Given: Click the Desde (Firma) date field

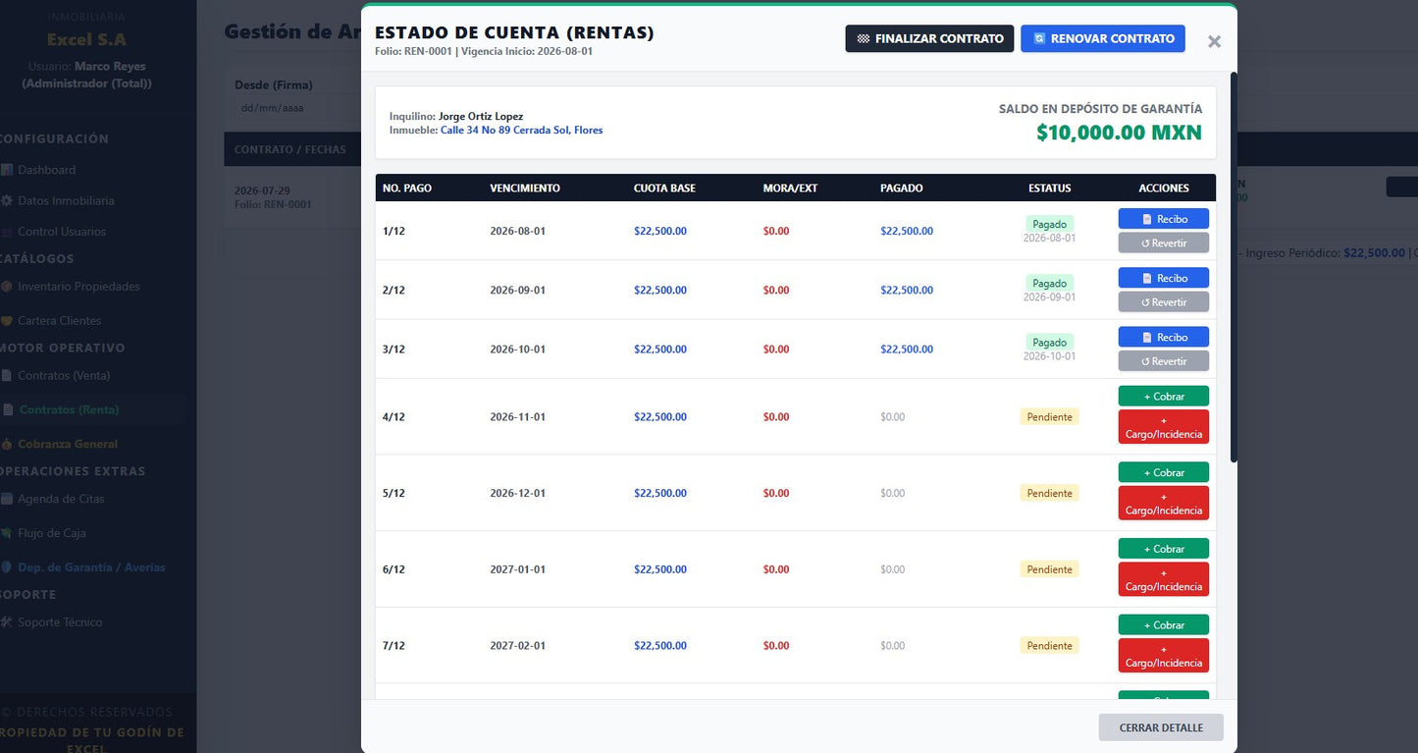Looking at the screenshot, I should 297,108.
